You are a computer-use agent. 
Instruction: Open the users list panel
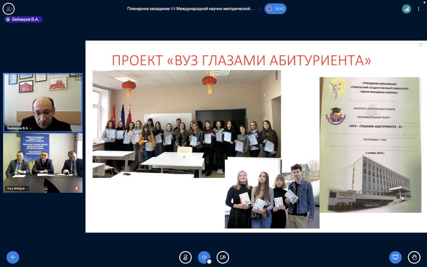8,8
